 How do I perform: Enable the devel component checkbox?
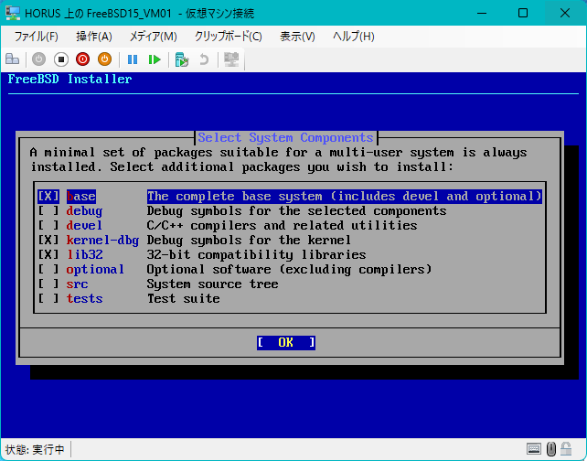tap(48, 225)
